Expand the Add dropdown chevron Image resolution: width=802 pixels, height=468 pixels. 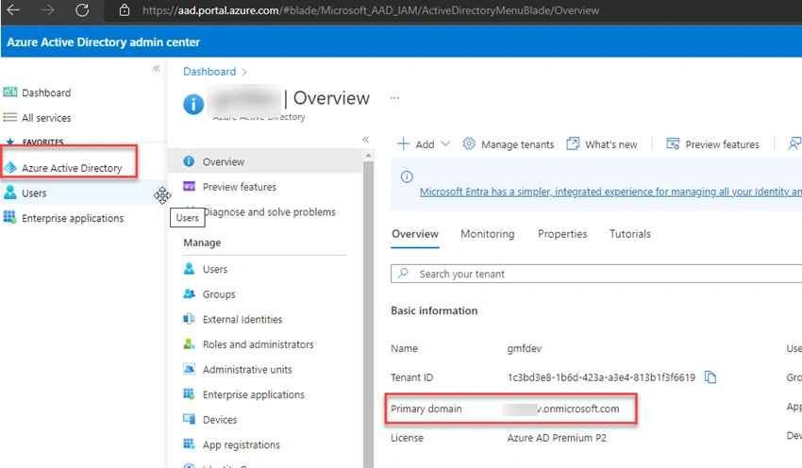[445, 143]
